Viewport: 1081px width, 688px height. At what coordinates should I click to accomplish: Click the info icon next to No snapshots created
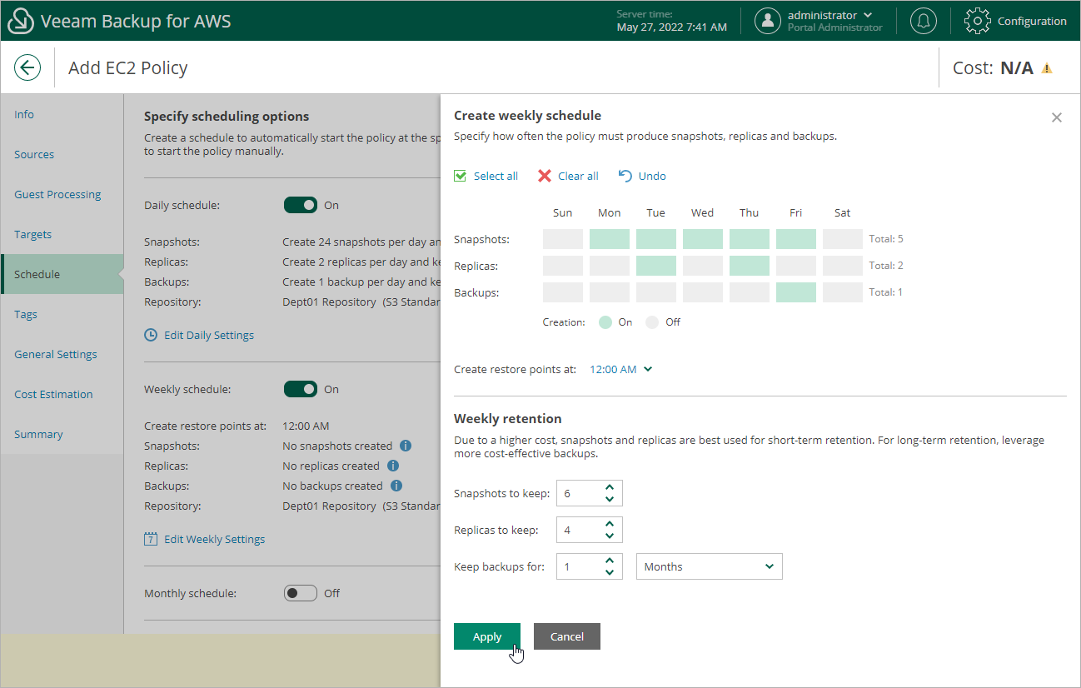click(406, 446)
